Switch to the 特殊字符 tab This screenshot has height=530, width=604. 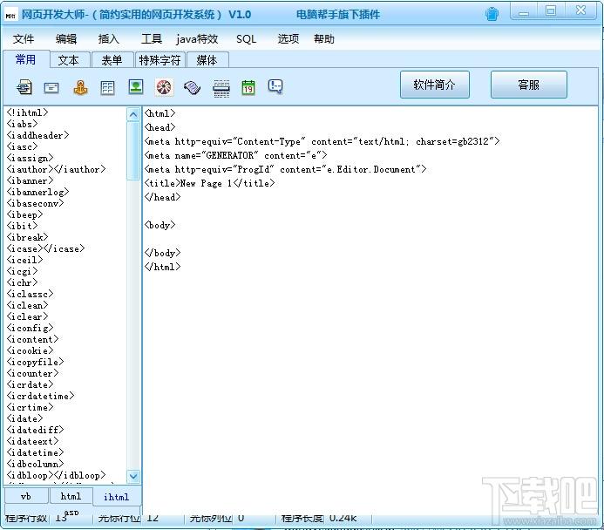click(x=160, y=60)
